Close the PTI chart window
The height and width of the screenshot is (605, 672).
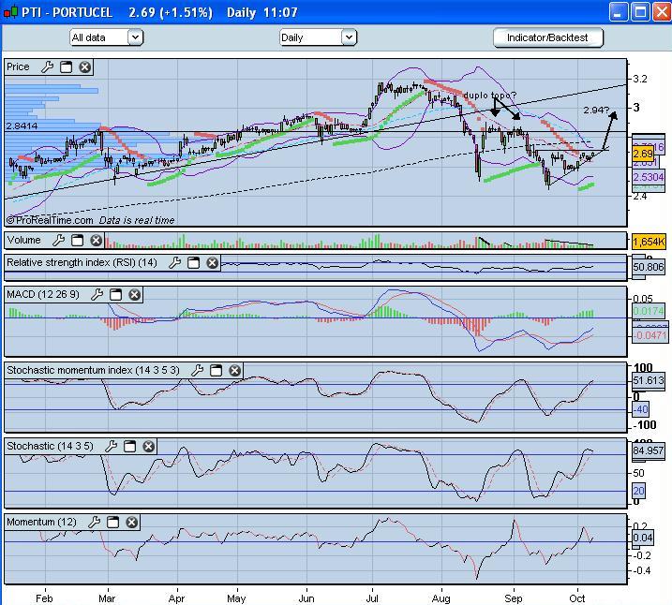[662, 11]
